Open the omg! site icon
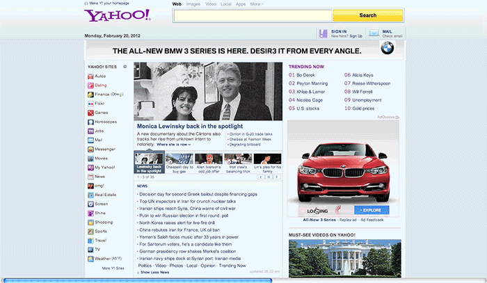 click(90, 186)
